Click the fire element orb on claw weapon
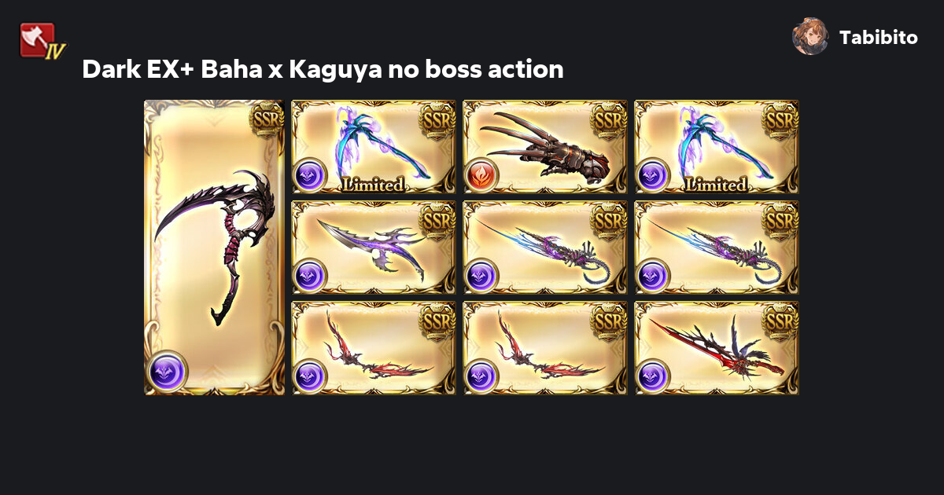The width and height of the screenshot is (944, 495). [481, 174]
